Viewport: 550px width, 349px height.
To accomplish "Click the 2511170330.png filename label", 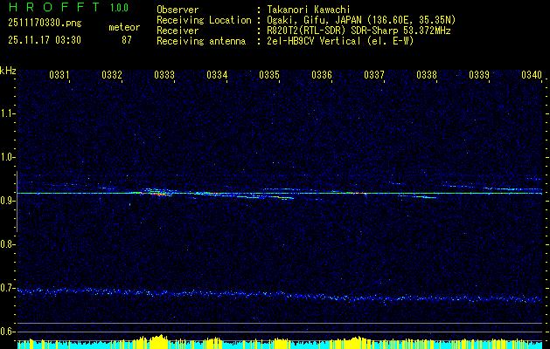I will point(44,24).
